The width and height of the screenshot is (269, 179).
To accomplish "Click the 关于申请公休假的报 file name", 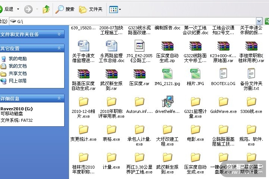I will pyautogui.click(x=251, y=30).
